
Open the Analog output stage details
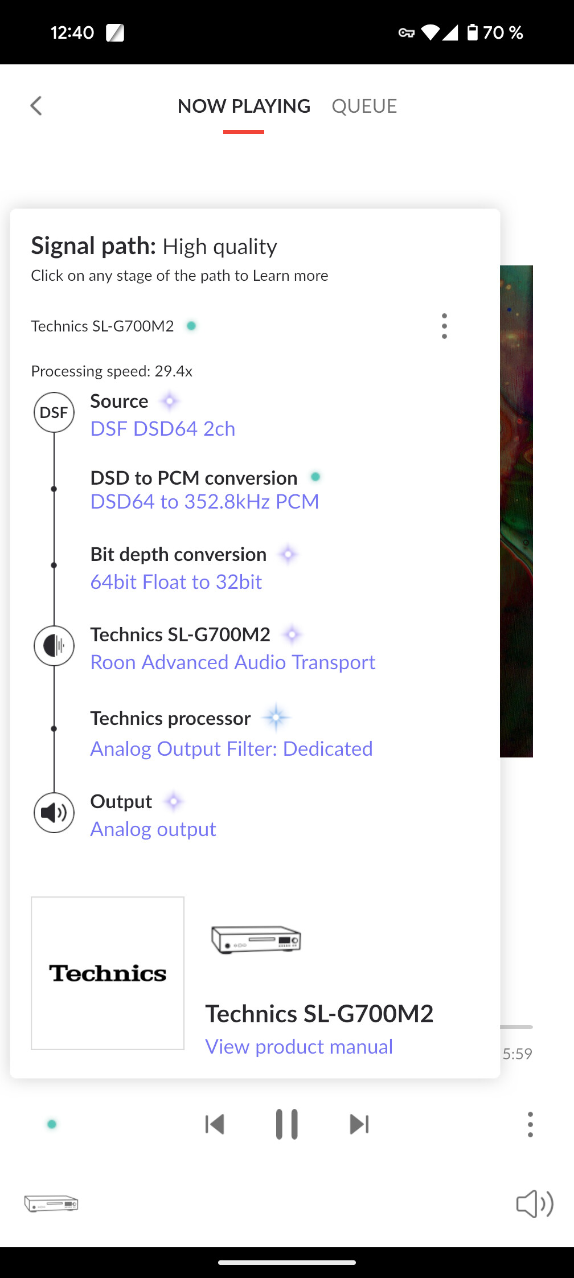pyautogui.click(x=153, y=829)
